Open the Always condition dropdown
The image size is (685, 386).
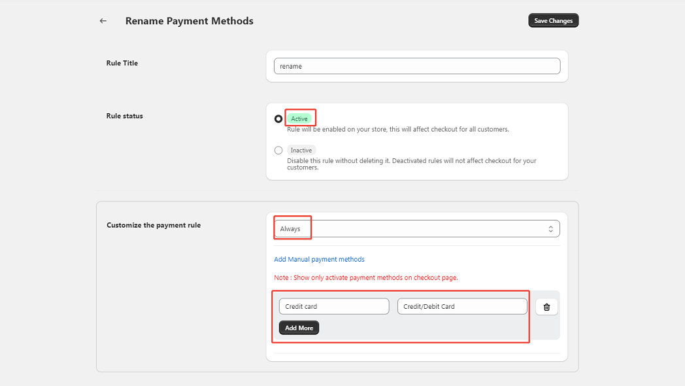(416, 229)
